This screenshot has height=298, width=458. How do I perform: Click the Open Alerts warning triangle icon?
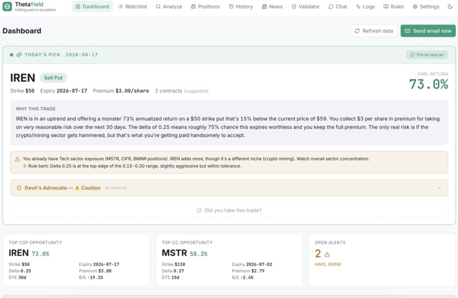[x=327, y=254]
